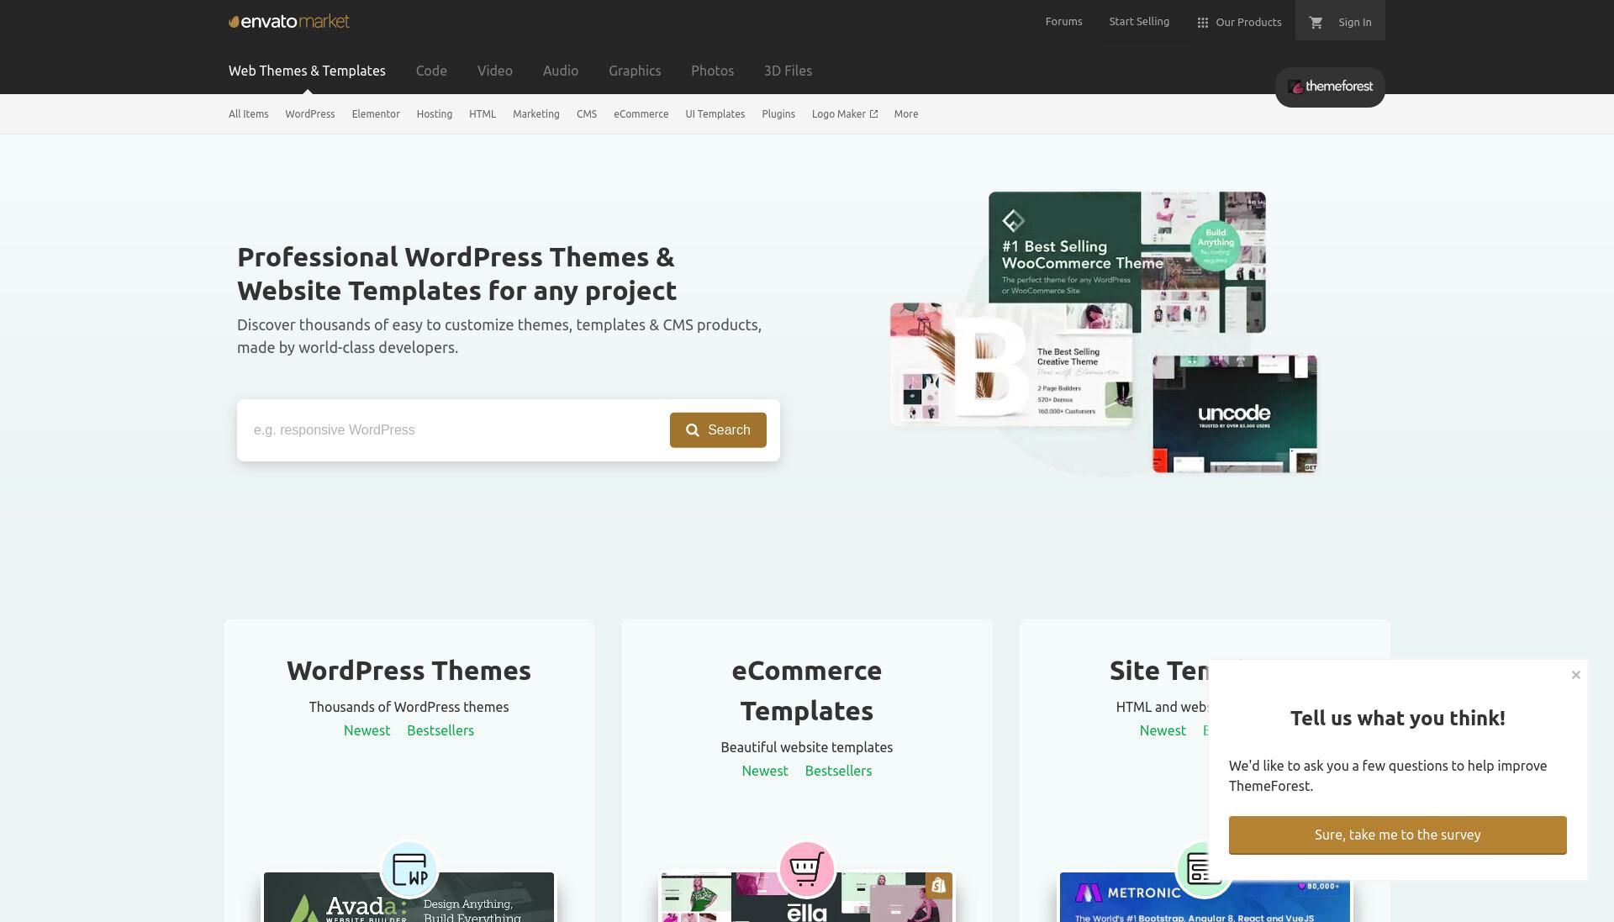Click WordPress Themes heading

click(409, 671)
